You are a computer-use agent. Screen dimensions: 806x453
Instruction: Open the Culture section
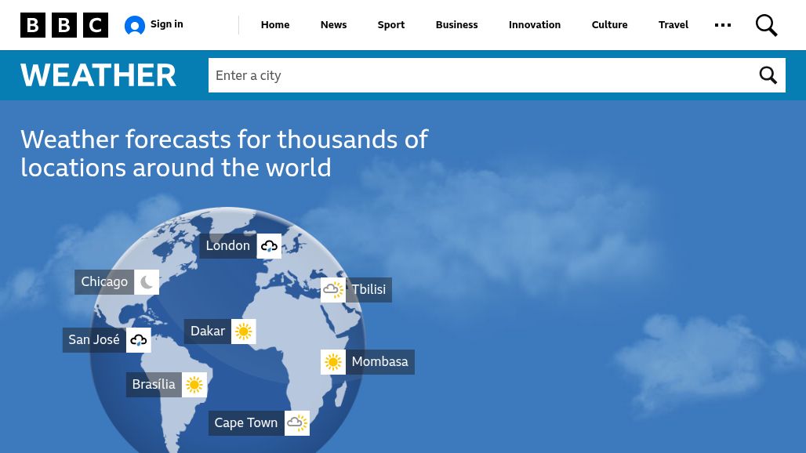(x=609, y=25)
